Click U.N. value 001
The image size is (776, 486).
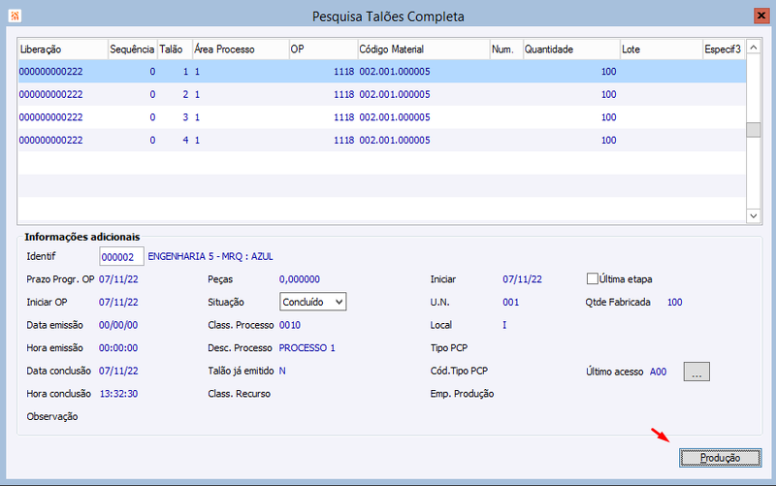(511, 302)
